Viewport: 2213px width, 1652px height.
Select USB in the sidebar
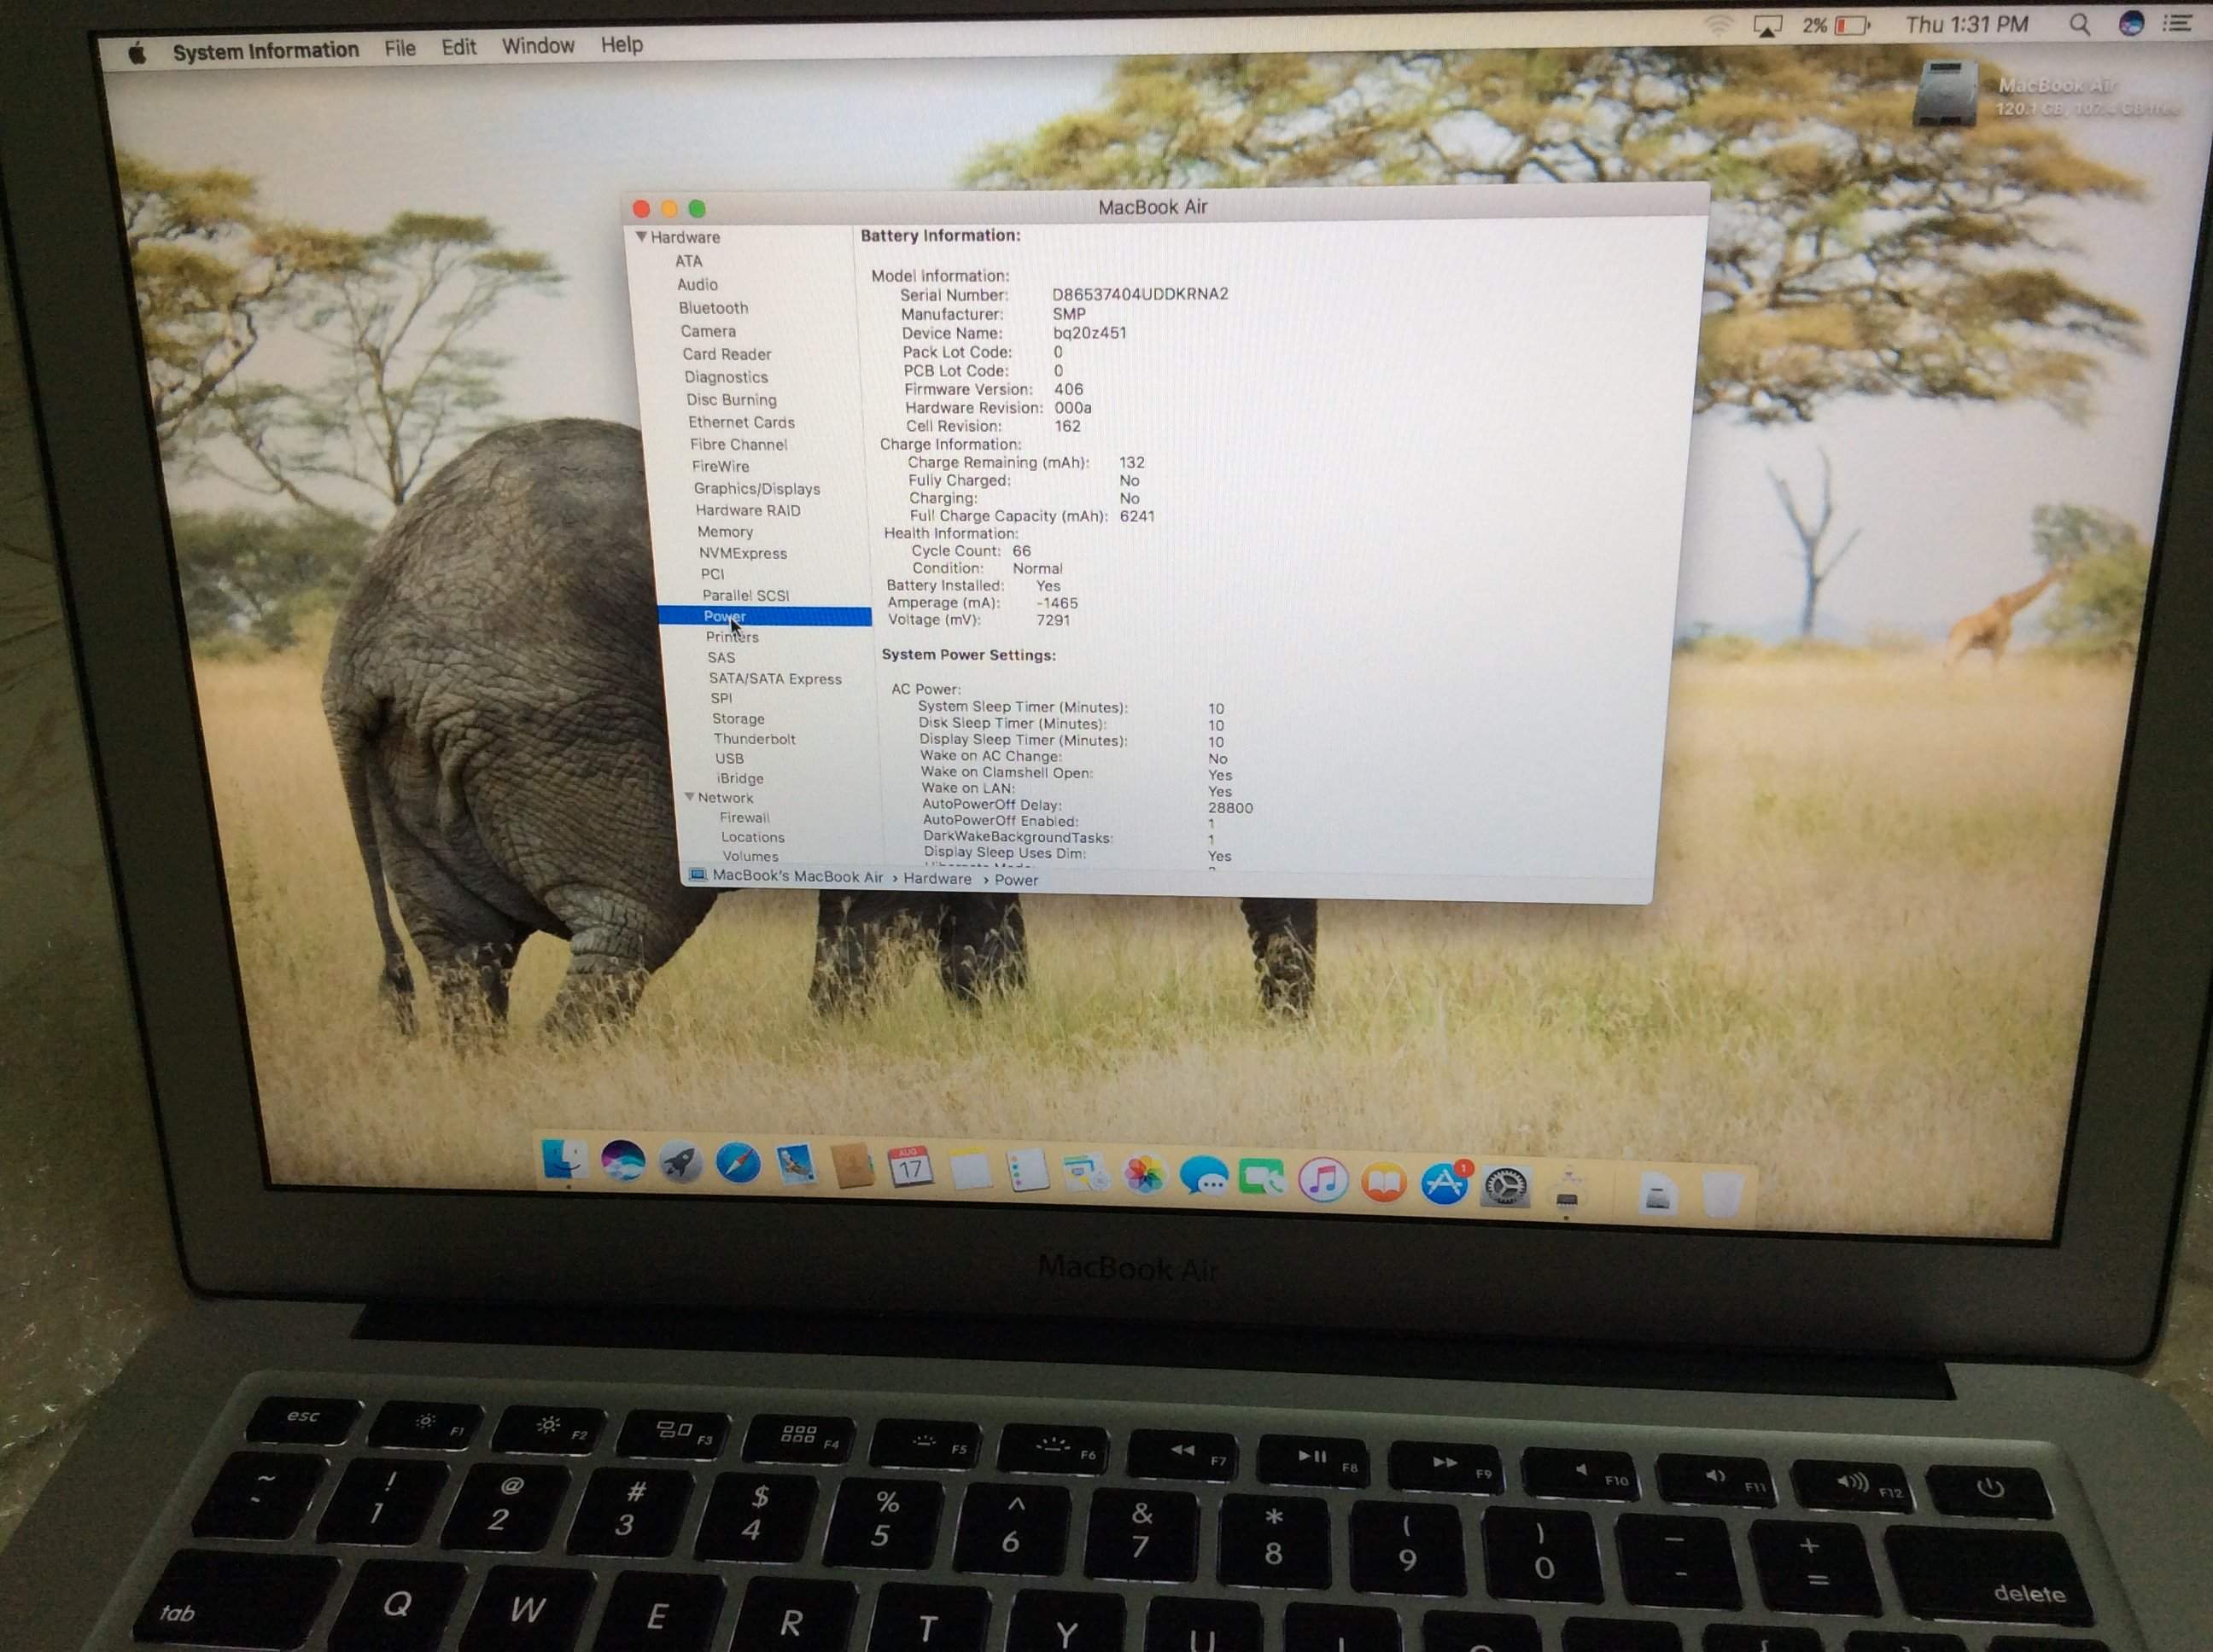coord(728,758)
